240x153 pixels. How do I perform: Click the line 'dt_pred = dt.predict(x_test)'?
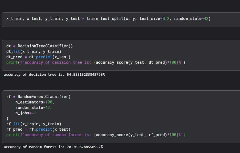[38, 57]
